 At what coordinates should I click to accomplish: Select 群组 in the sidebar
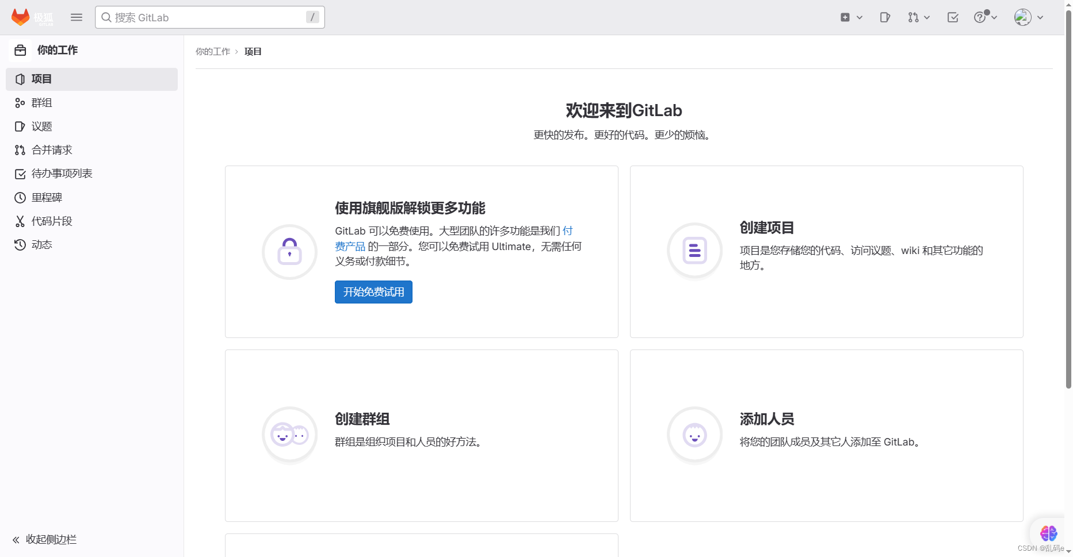pos(91,103)
